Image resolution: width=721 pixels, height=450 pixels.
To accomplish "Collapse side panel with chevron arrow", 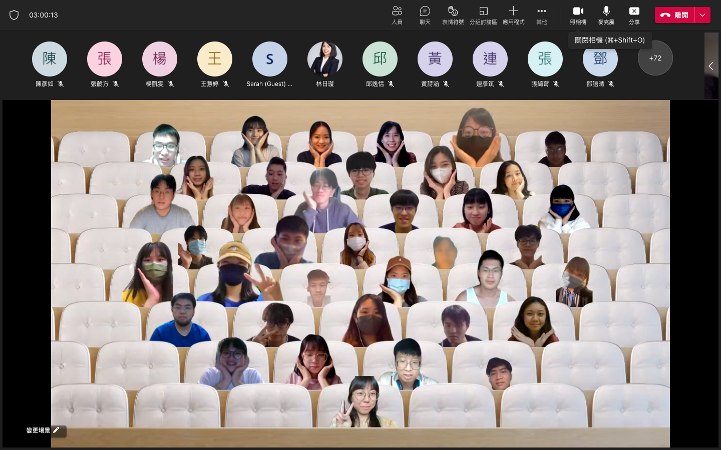I will [x=711, y=66].
